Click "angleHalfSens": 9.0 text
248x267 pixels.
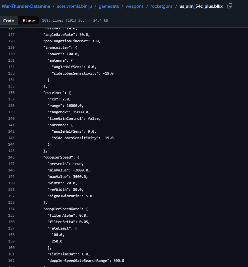(74, 131)
